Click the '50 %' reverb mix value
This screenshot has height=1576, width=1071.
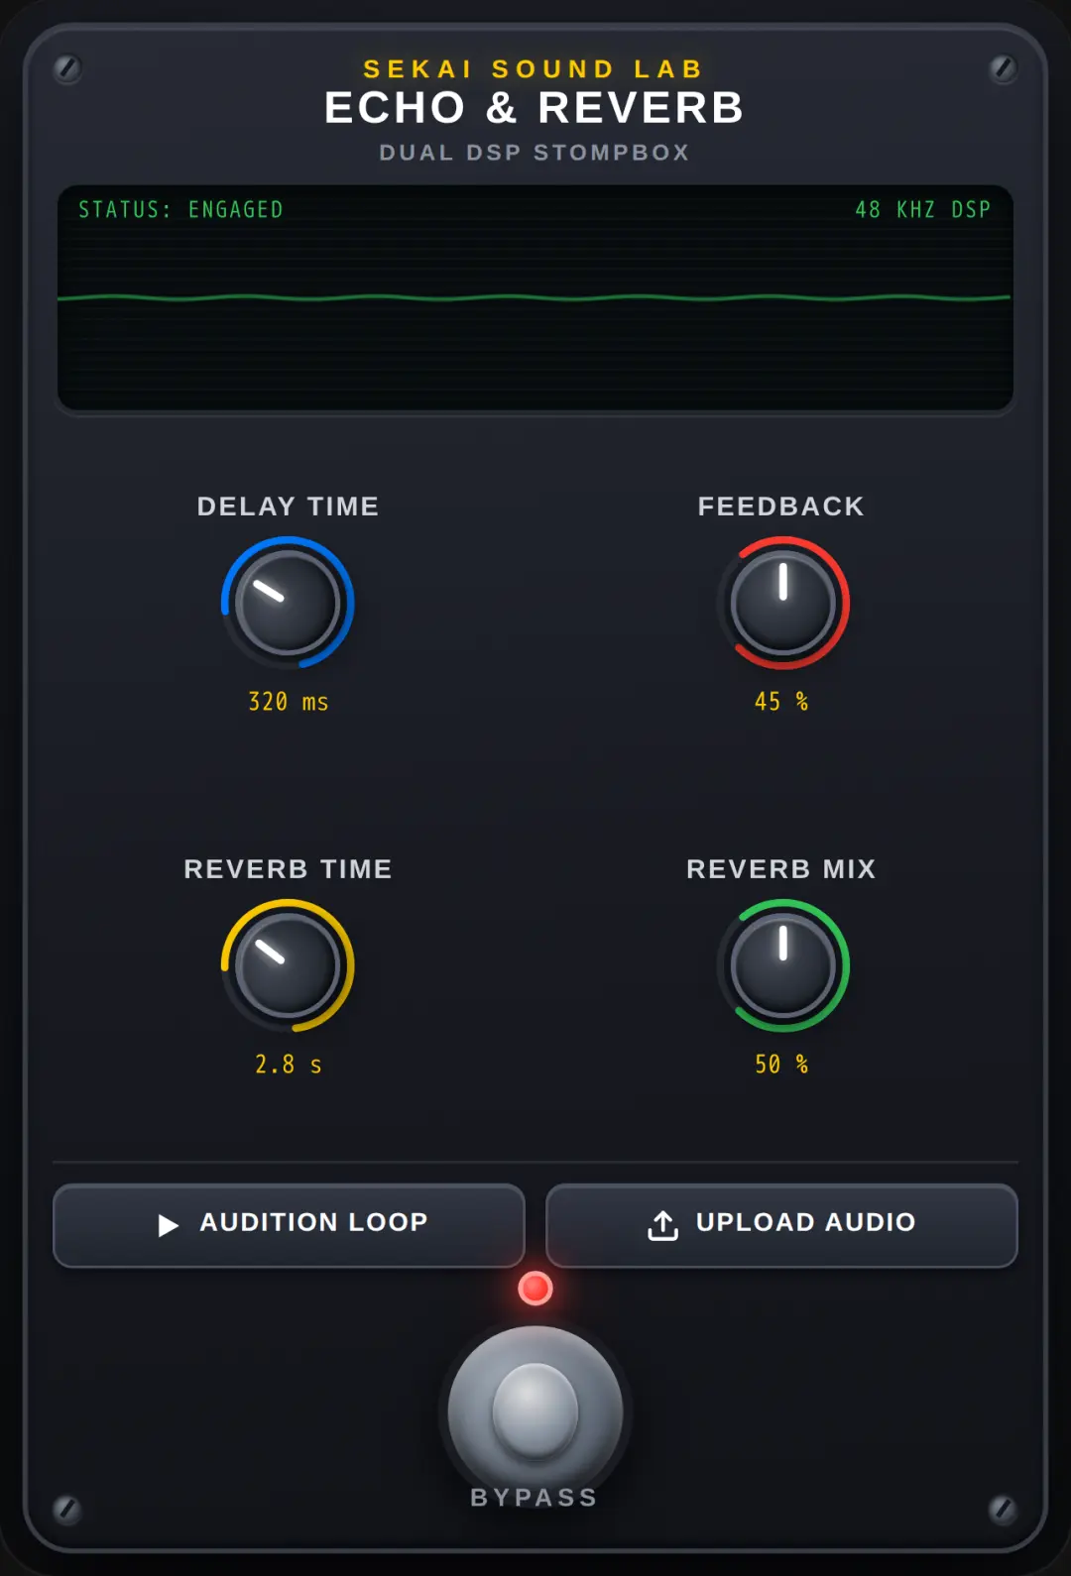coord(781,1065)
